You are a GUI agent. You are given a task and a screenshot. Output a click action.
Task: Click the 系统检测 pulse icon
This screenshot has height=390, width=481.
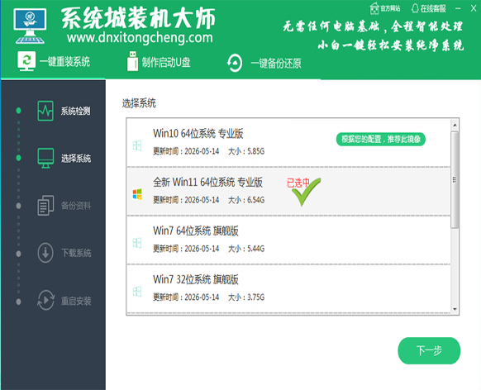(x=45, y=111)
